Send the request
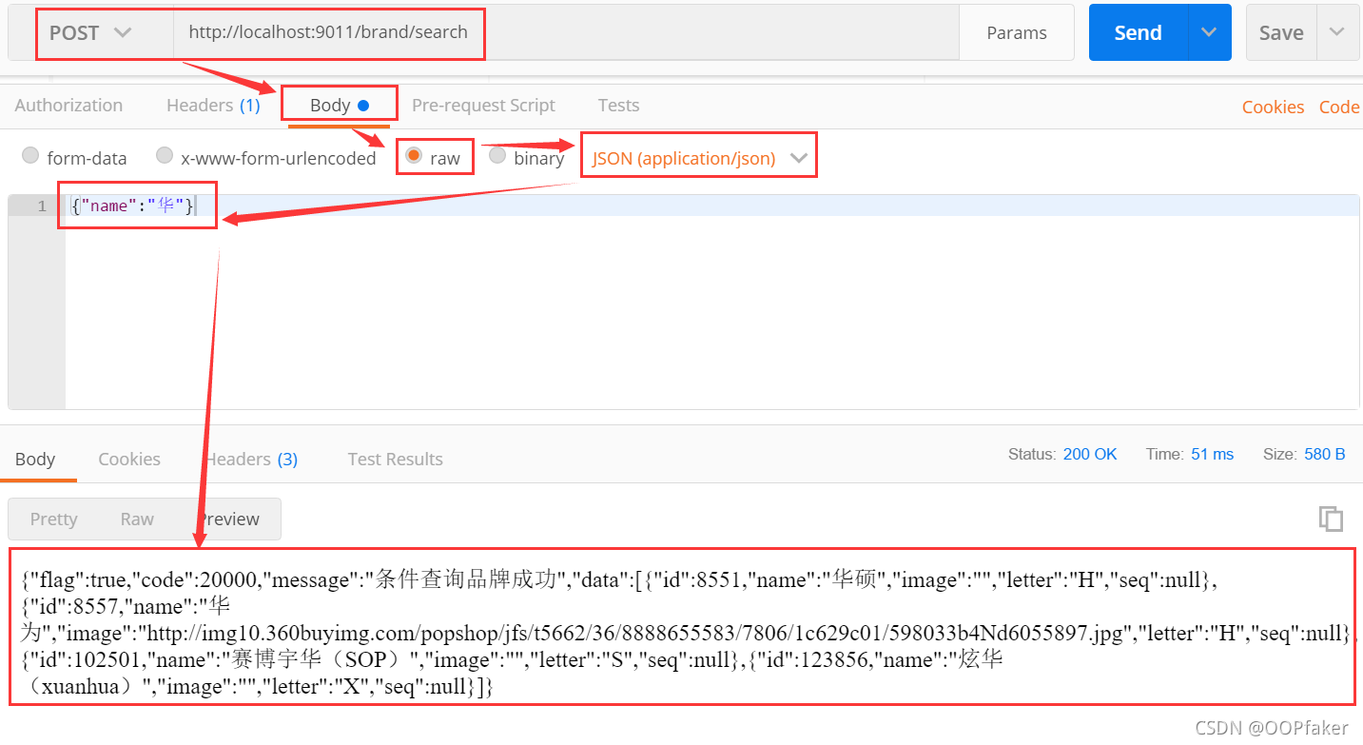 [1138, 33]
